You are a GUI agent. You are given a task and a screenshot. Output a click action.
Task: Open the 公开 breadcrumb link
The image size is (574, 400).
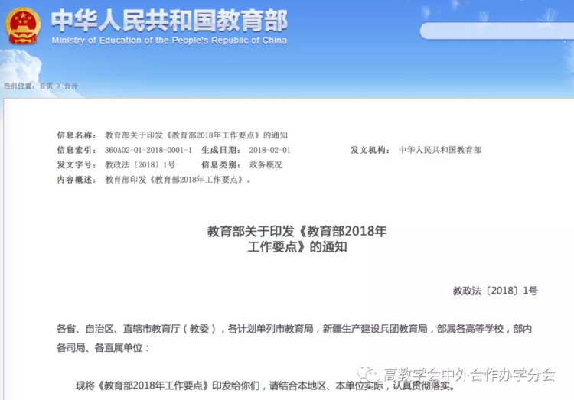click(x=71, y=86)
